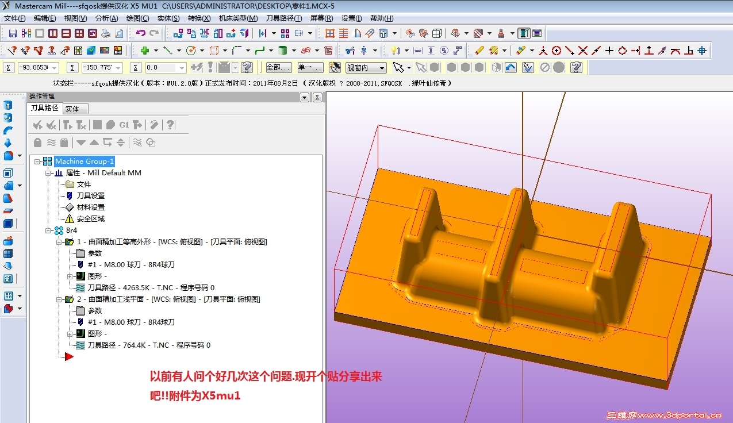Move insert arrow up one operation
This screenshot has height=423, width=733.
(94, 143)
